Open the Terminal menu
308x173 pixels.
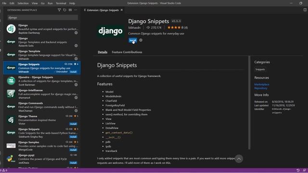(61, 3)
